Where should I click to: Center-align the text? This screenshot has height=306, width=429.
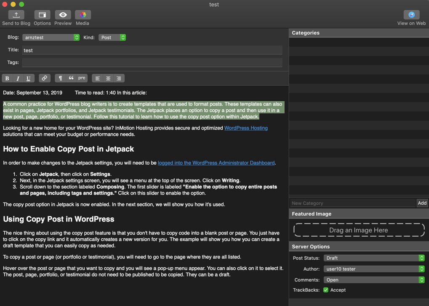coord(108,78)
